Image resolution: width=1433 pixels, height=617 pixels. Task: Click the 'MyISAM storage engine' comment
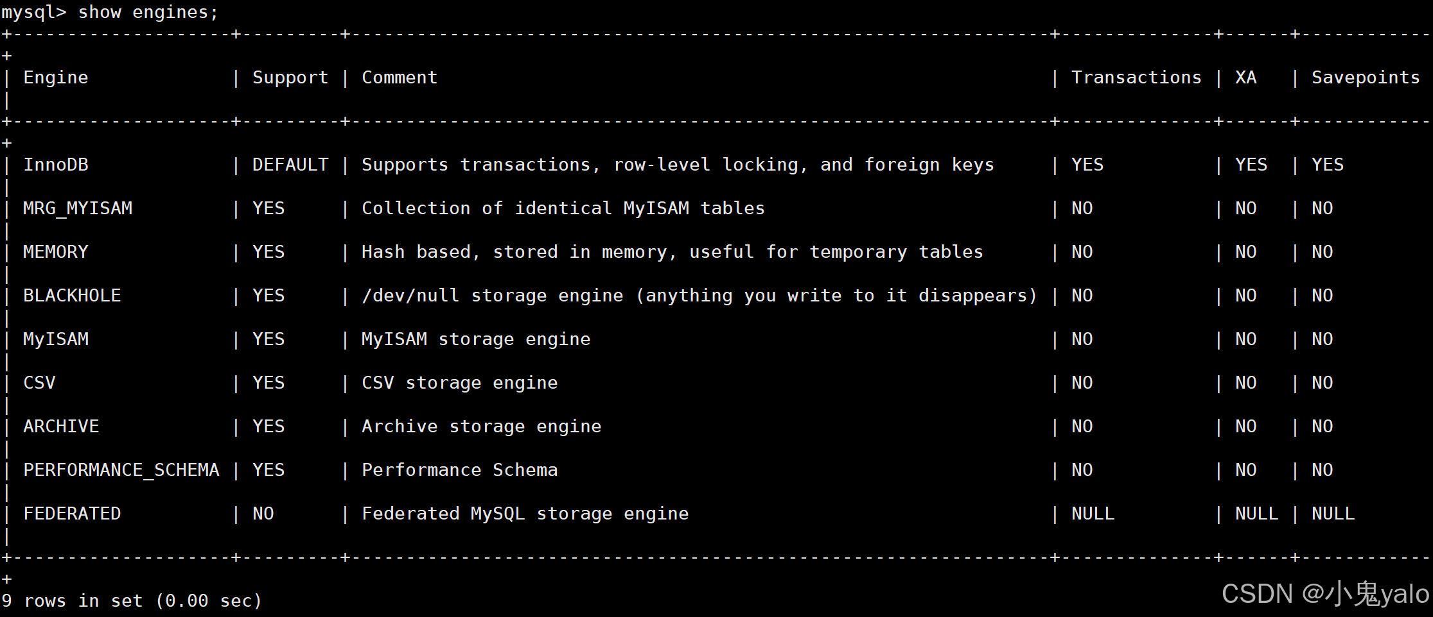point(475,339)
